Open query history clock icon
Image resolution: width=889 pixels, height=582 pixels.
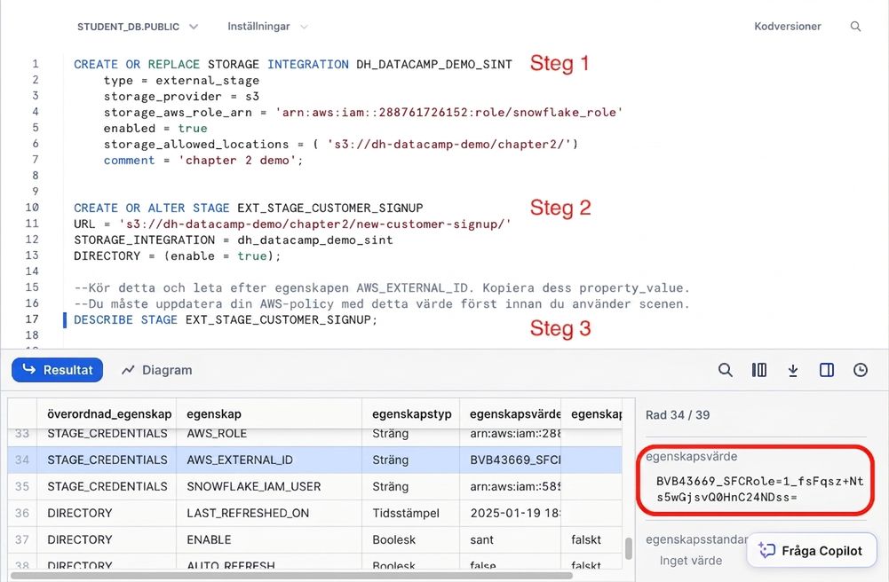click(860, 370)
